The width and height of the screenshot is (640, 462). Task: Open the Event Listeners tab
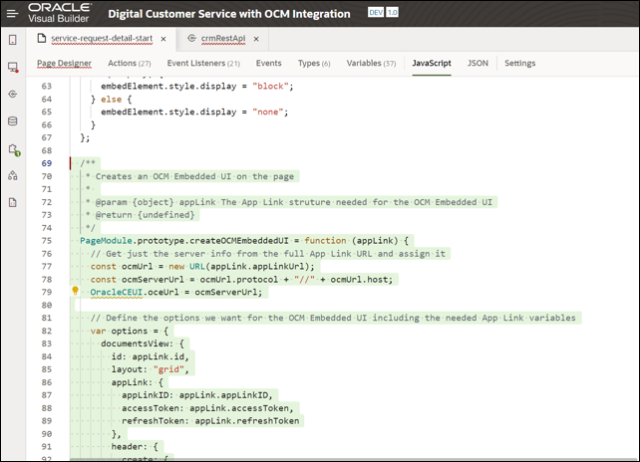[x=203, y=64]
